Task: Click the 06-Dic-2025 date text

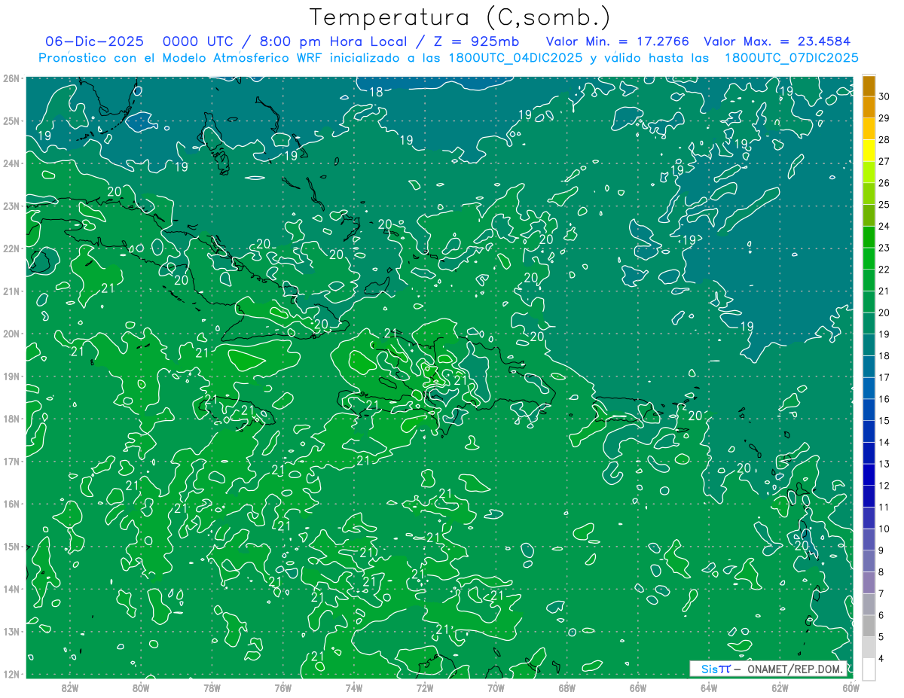Action: (x=94, y=41)
